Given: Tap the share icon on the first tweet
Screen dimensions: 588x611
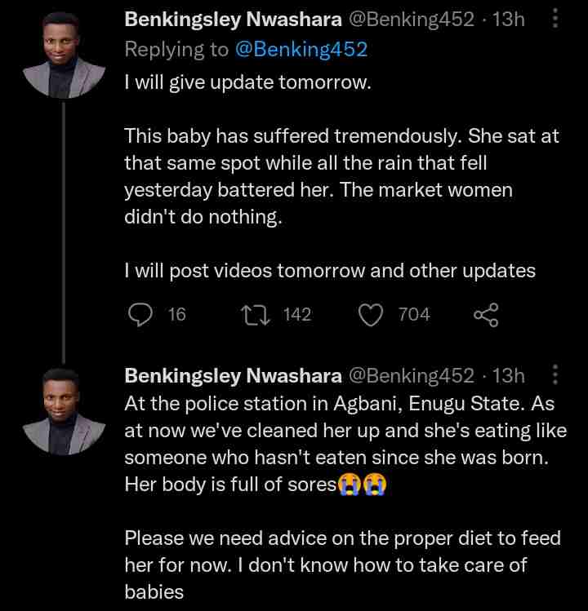Looking at the screenshot, I should pos(486,315).
